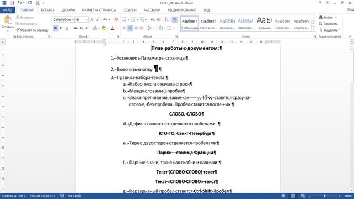Apply the Без интервала style

point(208,23)
